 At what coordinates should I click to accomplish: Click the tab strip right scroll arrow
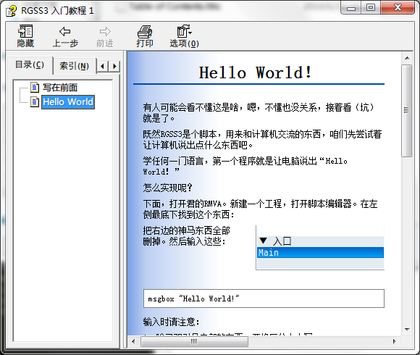[114, 66]
